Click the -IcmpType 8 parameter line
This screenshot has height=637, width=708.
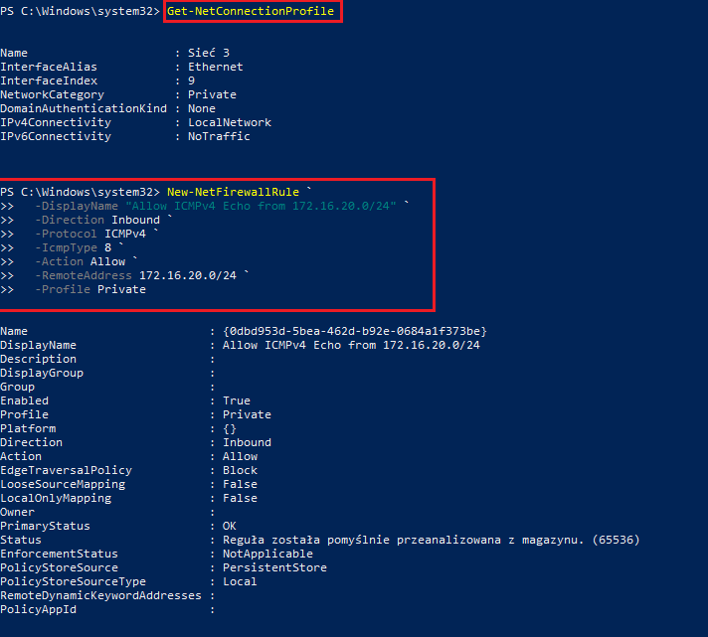[x=83, y=247]
